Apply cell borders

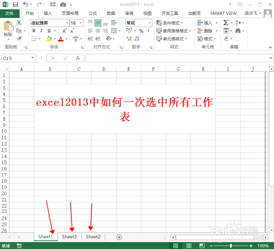(x=34, y=39)
